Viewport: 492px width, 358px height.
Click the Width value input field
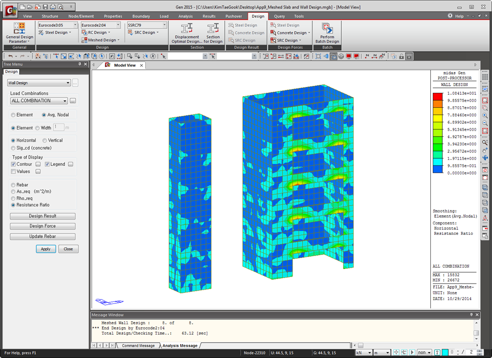[x=59, y=127]
